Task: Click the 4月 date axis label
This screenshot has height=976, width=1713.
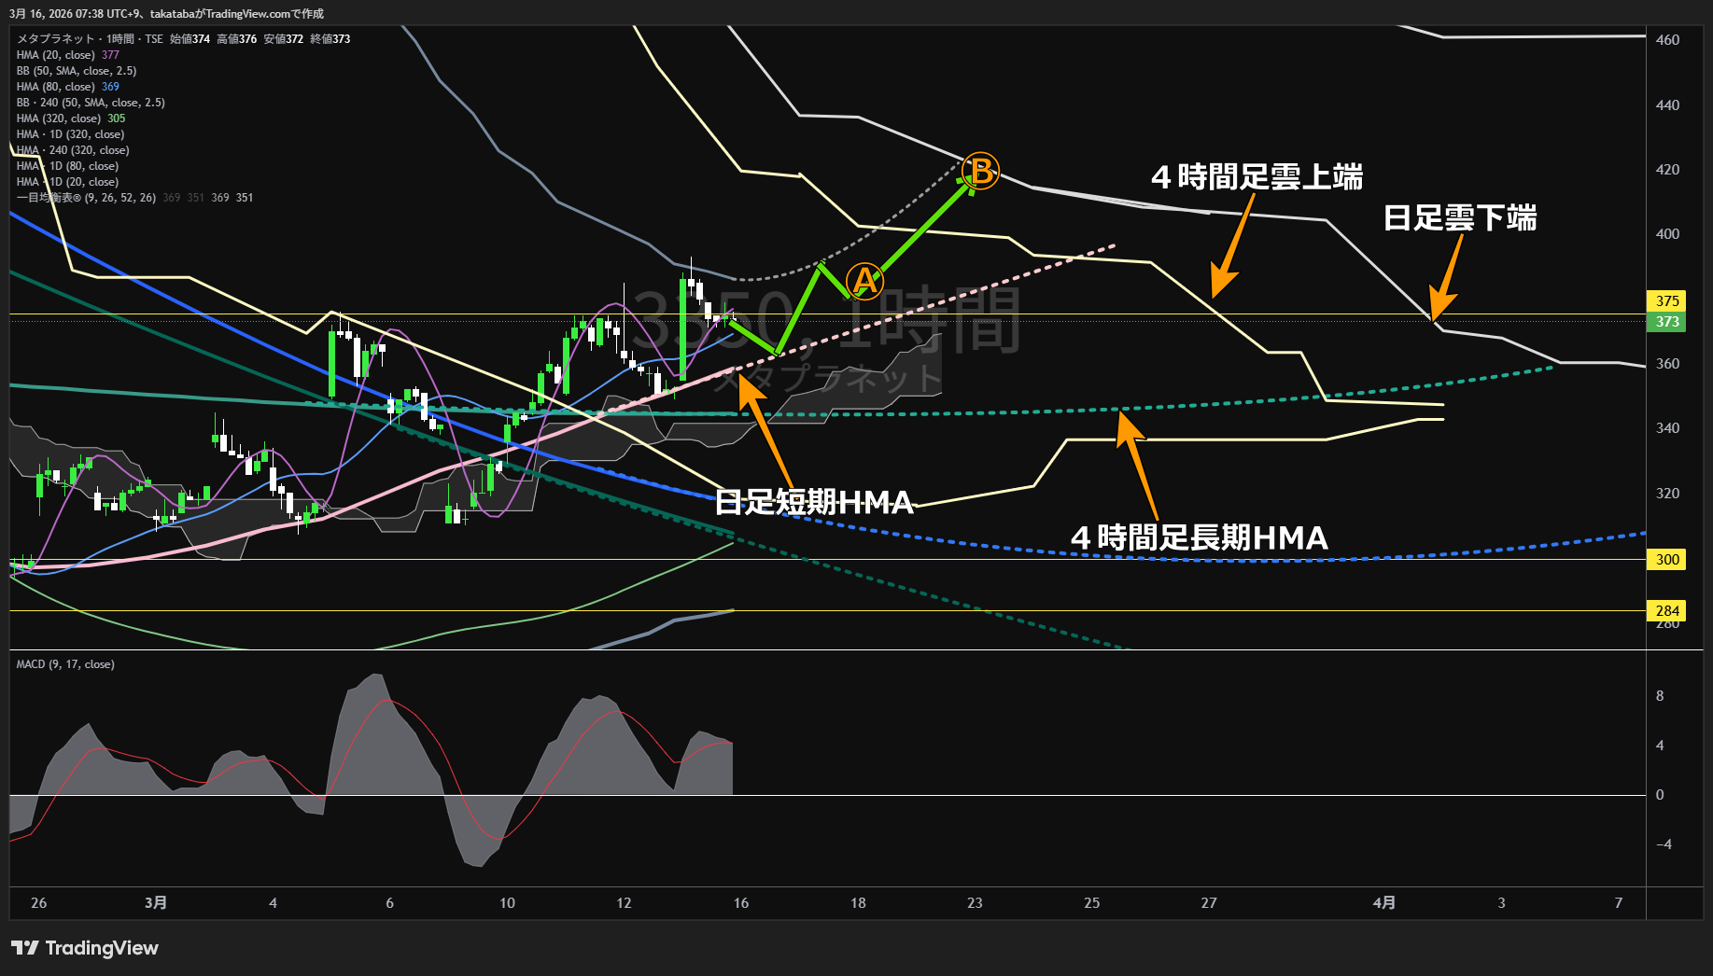Action: point(1384,902)
